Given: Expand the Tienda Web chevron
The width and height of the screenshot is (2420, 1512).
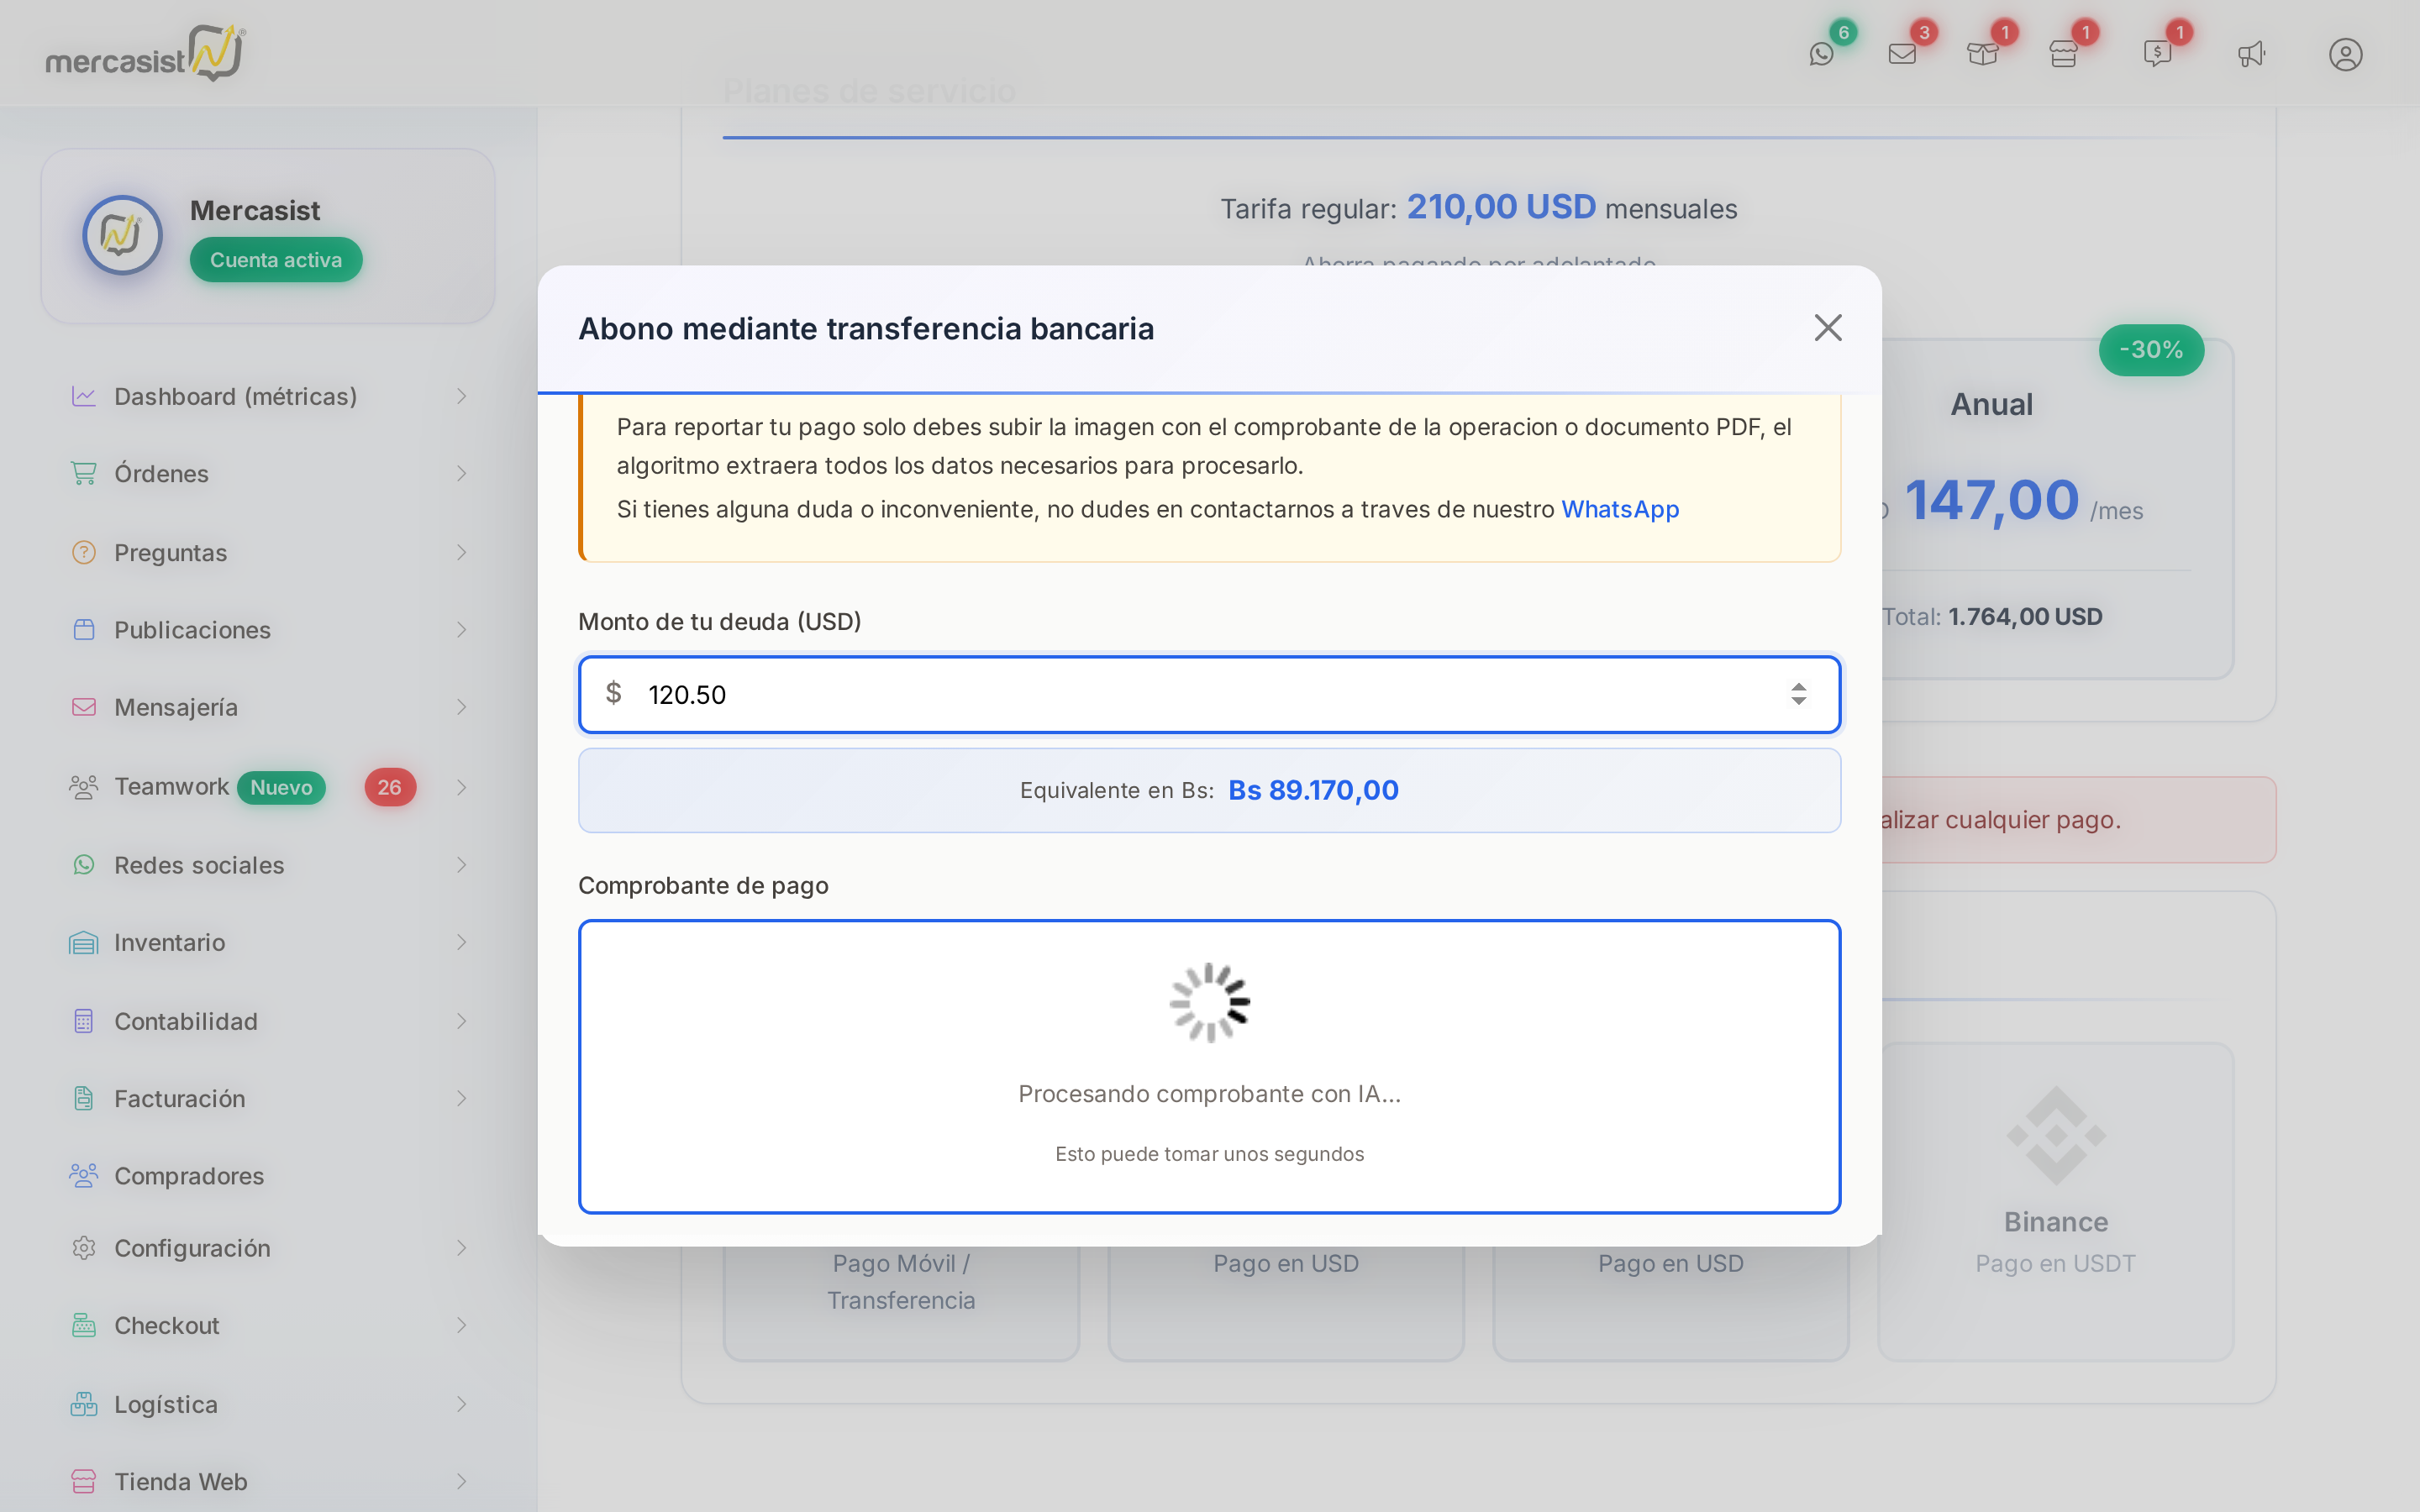Looking at the screenshot, I should 461,1481.
